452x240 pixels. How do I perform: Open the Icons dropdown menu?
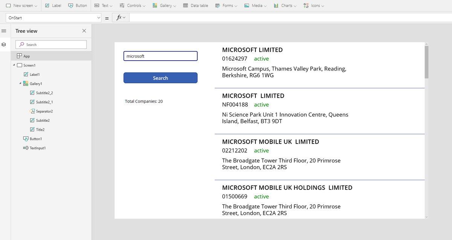tap(314, 6)
